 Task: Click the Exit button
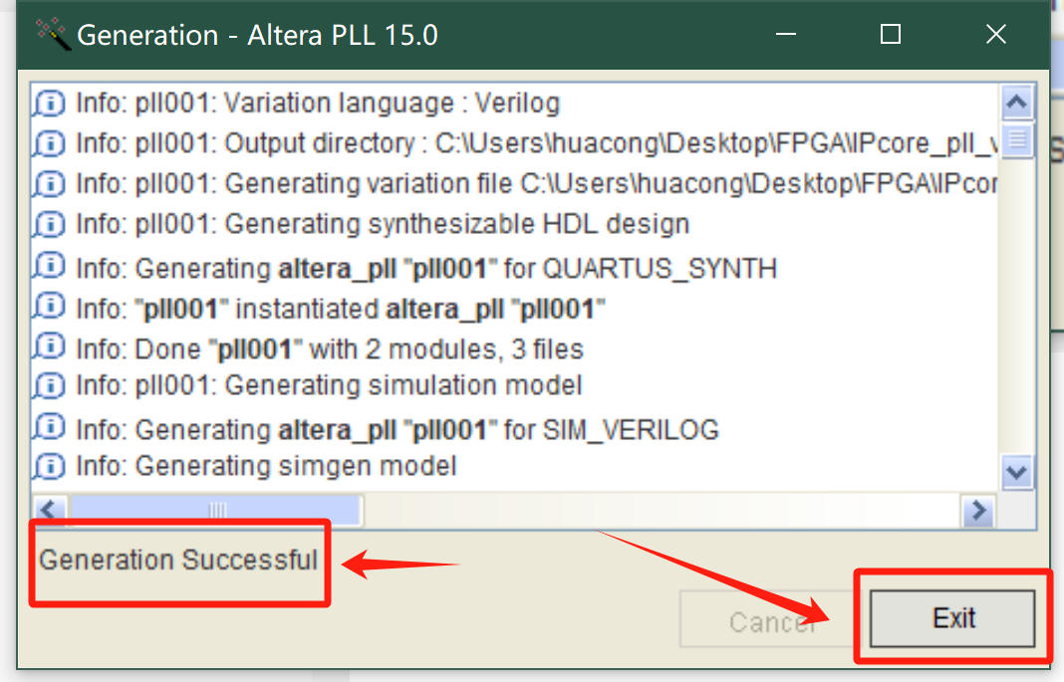click(952, 618)
